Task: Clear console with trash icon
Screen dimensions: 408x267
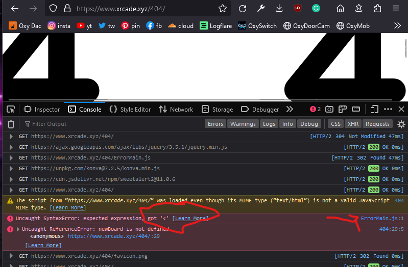Action: pos(11,124)
